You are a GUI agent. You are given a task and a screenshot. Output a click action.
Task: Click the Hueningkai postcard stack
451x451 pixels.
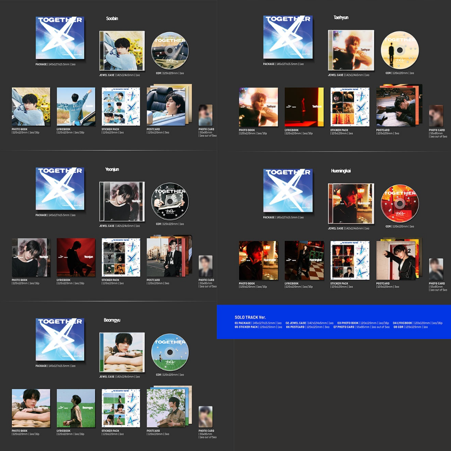tap(397, 260)
